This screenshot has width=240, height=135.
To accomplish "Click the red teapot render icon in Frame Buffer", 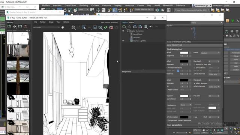I will coord(111,27).
